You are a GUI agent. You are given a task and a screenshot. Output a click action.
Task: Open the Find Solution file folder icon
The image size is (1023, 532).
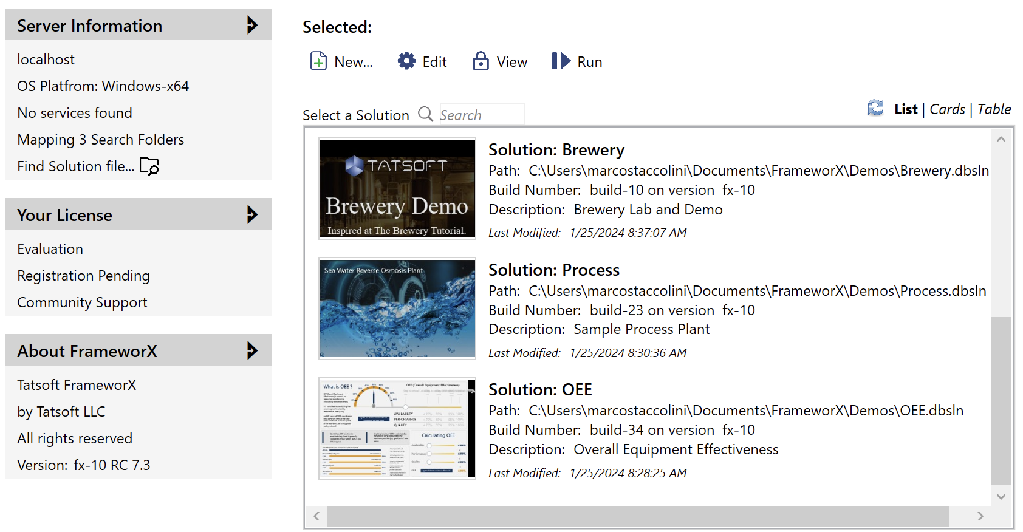[x=149, y=166]
